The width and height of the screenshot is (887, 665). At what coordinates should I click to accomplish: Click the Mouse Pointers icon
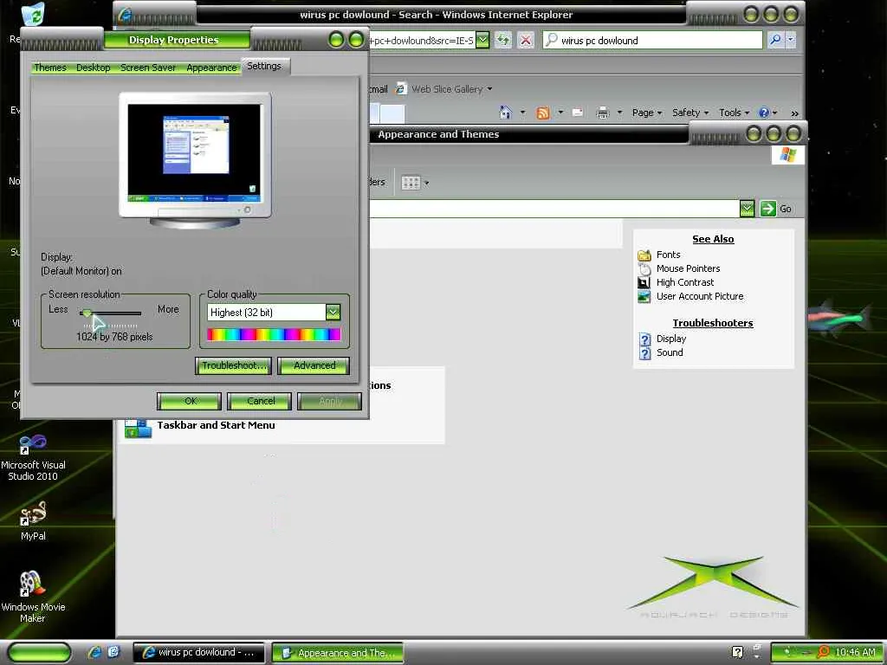tap(644, 268)
